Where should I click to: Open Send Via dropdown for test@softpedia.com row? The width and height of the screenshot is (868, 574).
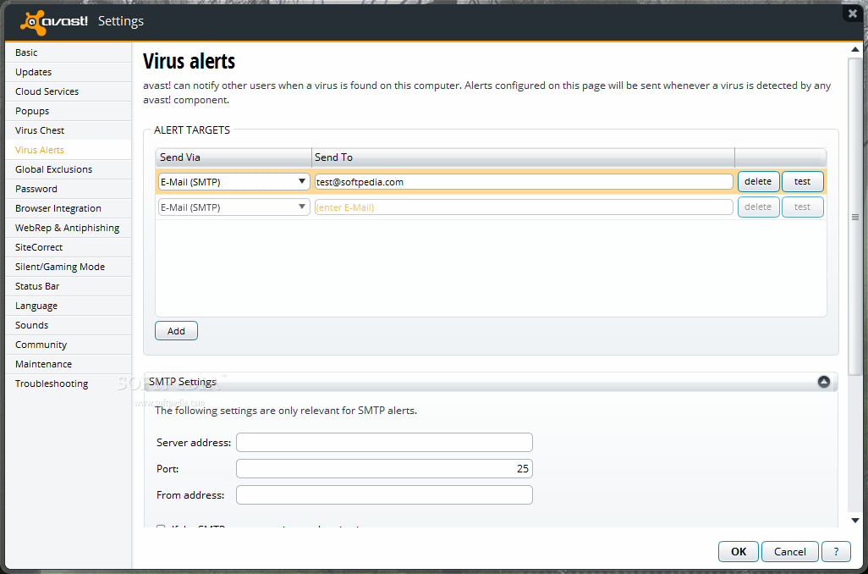(233, 181)
